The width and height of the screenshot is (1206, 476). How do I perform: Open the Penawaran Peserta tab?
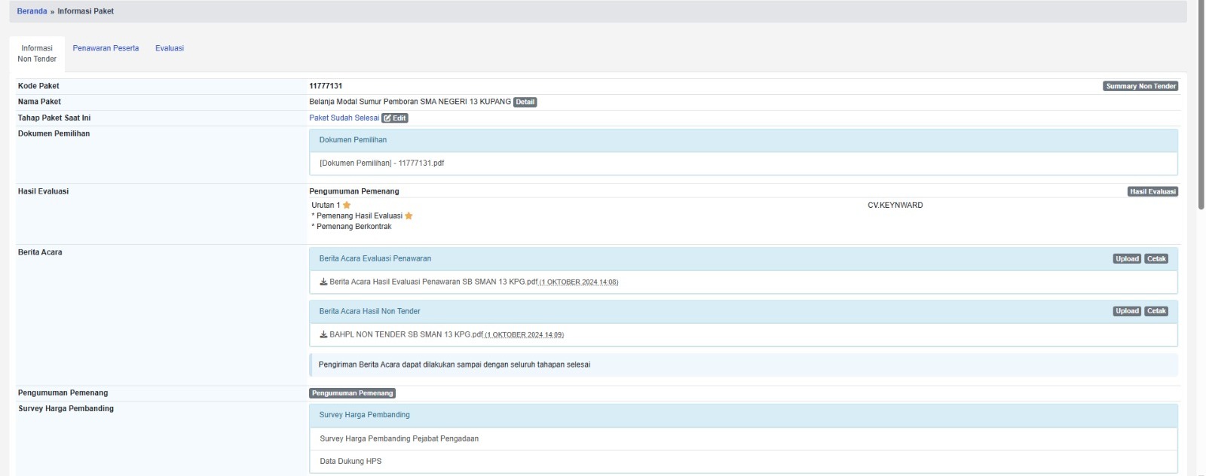click(106, 48)
